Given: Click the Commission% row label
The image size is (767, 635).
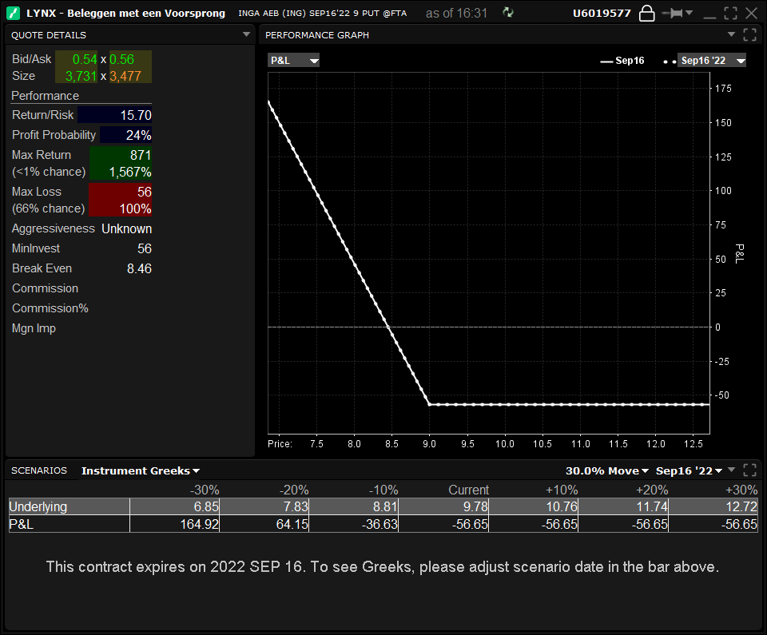Looking at the screenshot, I should 50,308.
